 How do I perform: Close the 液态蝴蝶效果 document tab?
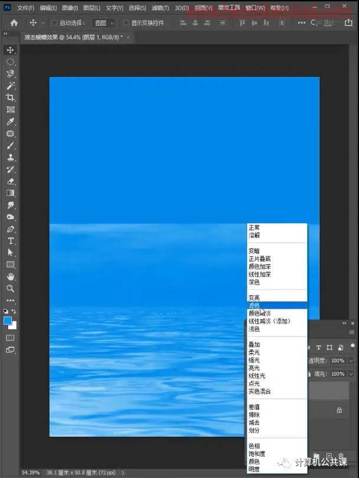128,37
